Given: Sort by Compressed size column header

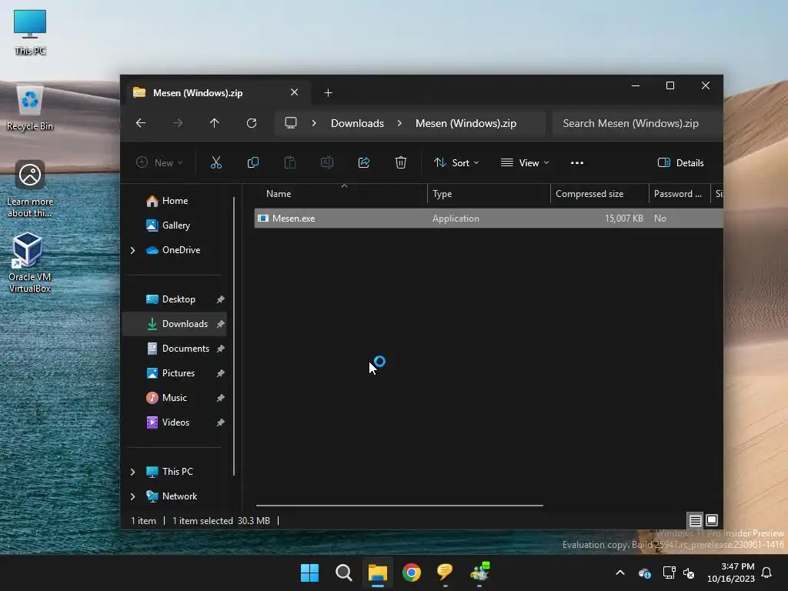Looking at the screenshot, I should pyautogui.click(x=599, y=193).
